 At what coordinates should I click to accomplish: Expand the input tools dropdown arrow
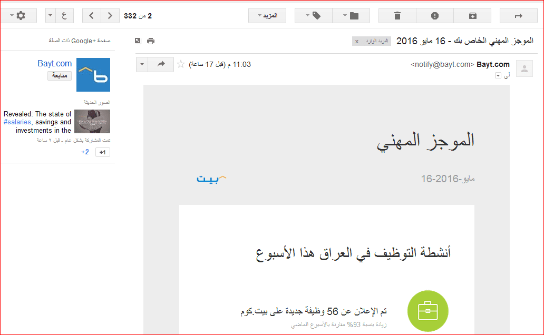(51, 16)
